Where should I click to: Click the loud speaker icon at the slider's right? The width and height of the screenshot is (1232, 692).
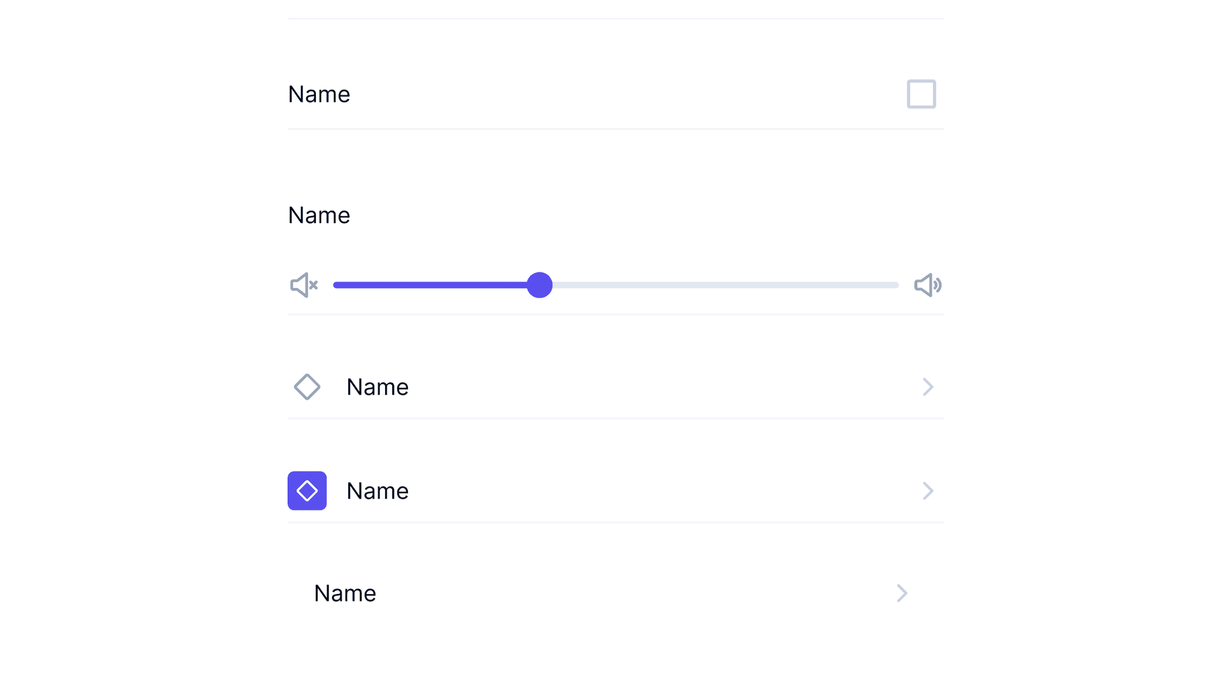pyautogui.click(x=926, y=285)
